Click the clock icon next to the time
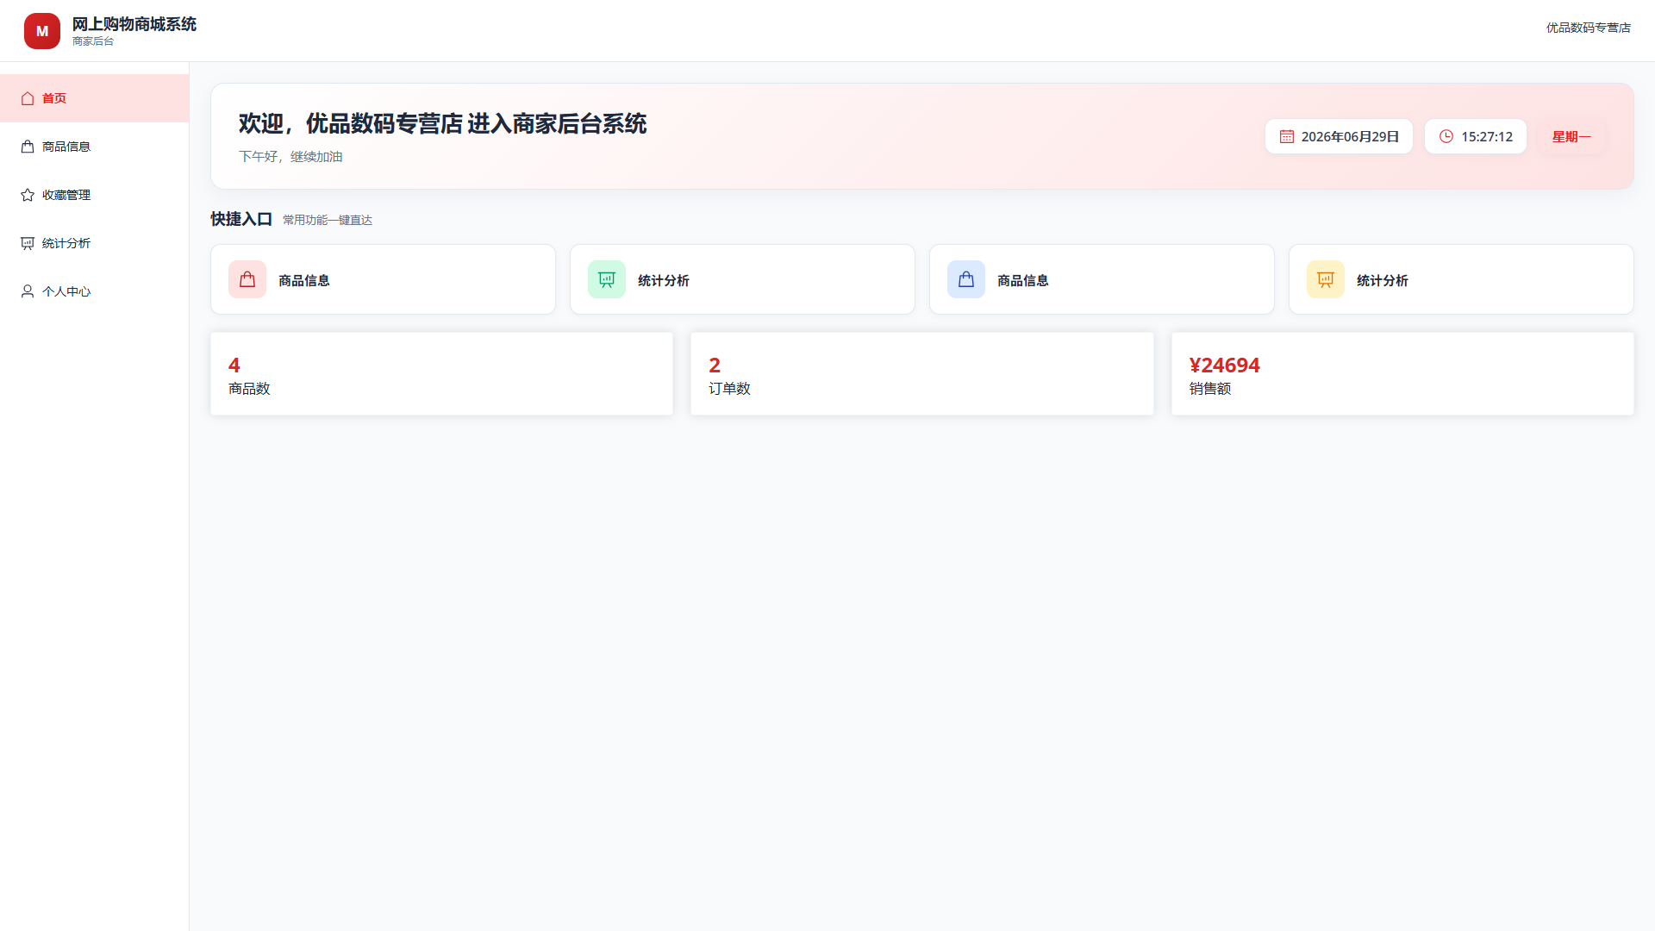This screenshot has height=931, width=1655. 1446,136
